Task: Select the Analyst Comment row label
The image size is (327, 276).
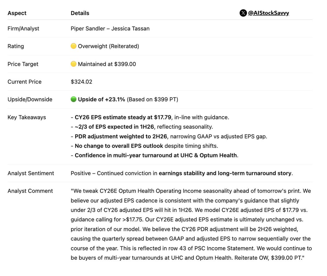Action: (x=30, y=191)
